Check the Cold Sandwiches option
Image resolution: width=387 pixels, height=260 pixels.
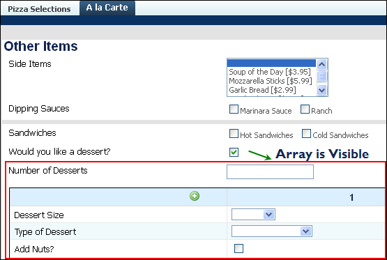(x=306, y=134)
